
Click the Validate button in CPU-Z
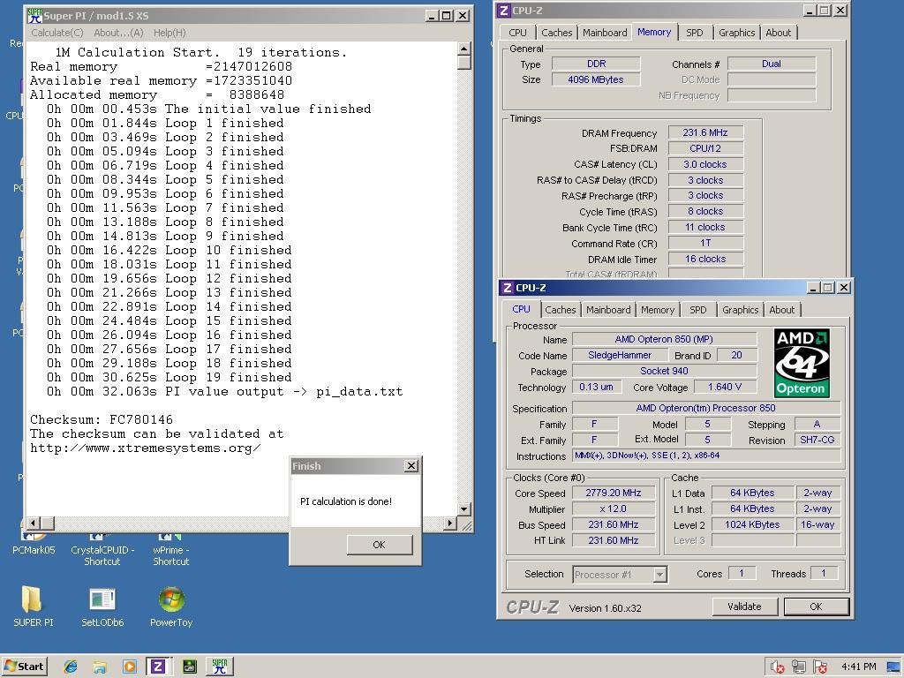point(744,606)
